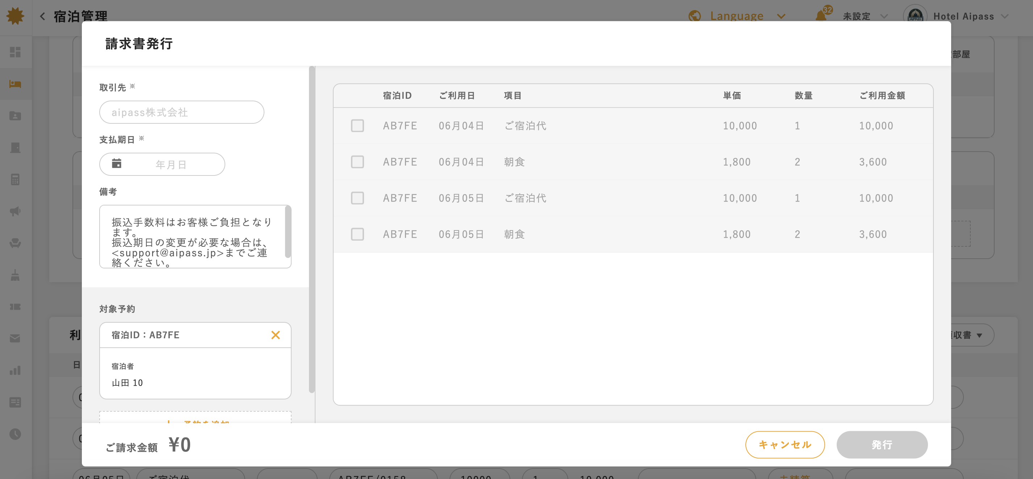This screenshot has width=1033, height=479.
Task: Check the 06月04日 朝食 row checkbox
Action: pos(357,162)
